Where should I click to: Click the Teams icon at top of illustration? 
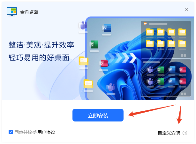tap(83, 25)
